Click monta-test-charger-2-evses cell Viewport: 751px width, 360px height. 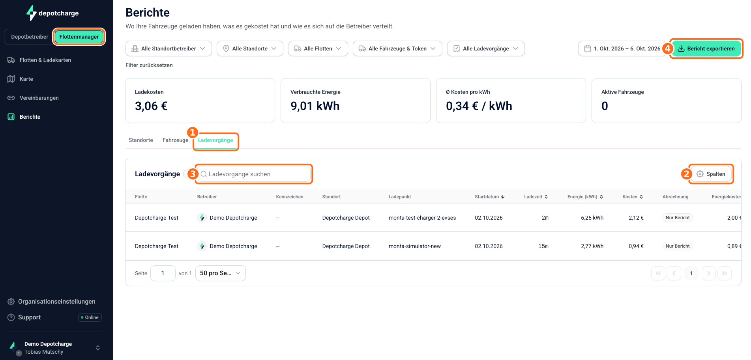pyautogui.click(x=422, y=218)
